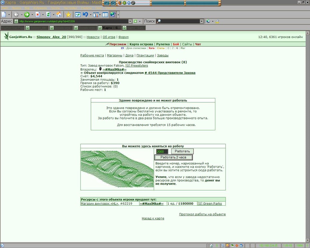Toggle the full screen toolbar icon
Screen dimensions: 310x248
click(77, 15)
